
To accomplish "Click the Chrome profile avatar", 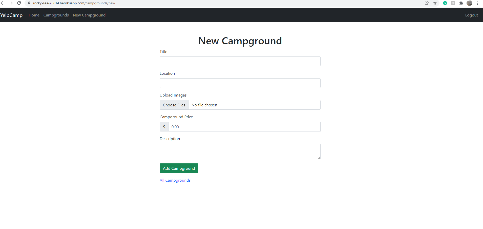I will click(469, 3).
